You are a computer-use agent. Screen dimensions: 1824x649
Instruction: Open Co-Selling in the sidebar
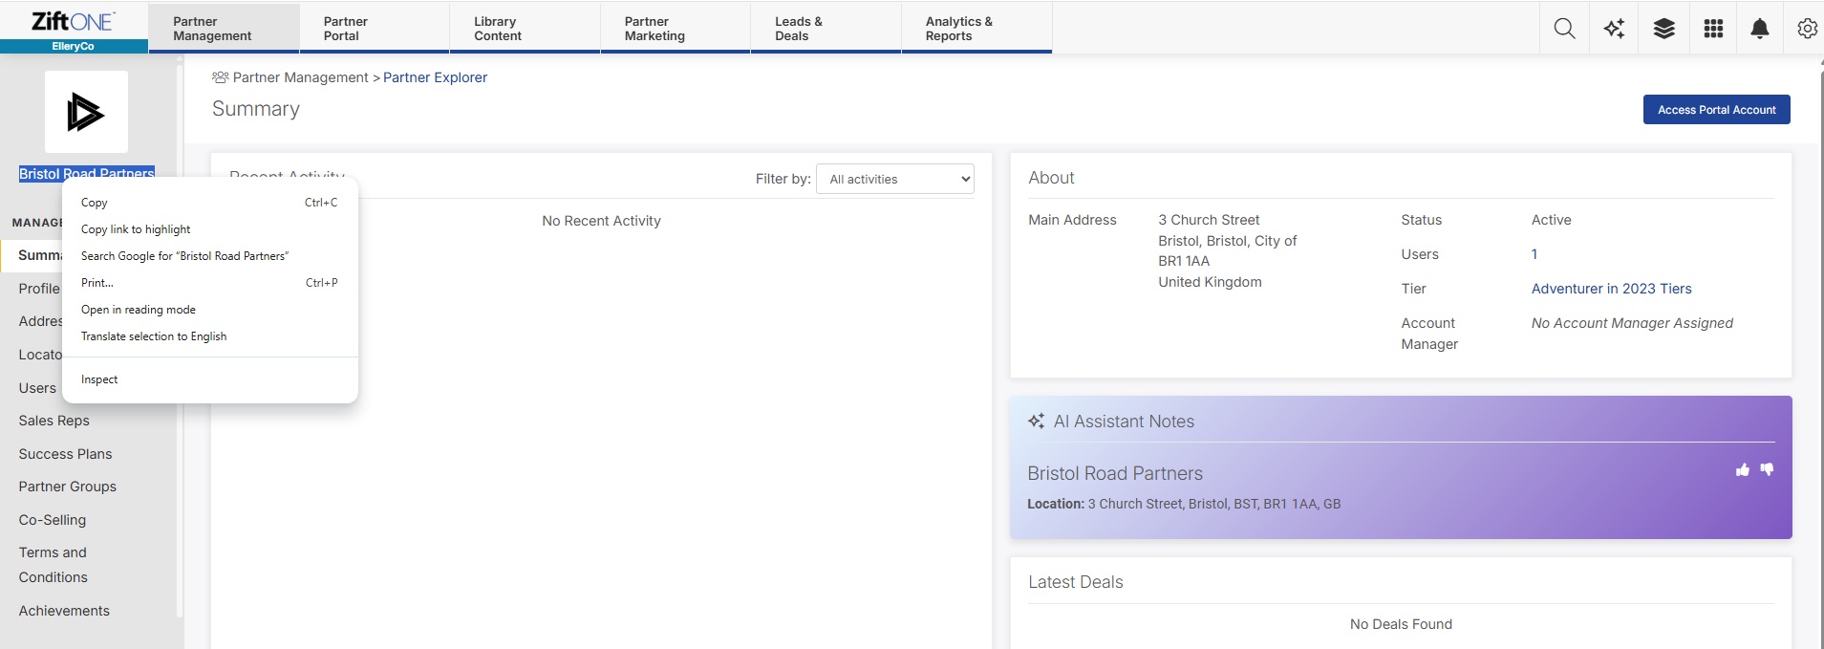(52, 520)
